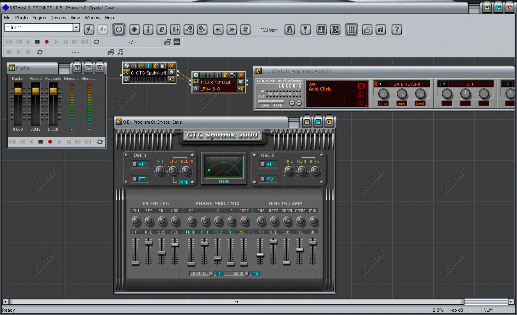Click the Master volume fader
Screen dimensions: 517x315
[18, 91]
